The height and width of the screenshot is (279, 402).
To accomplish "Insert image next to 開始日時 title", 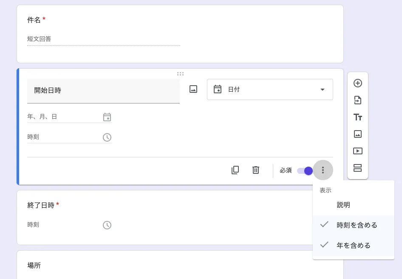I will click(x=193, y=89).
